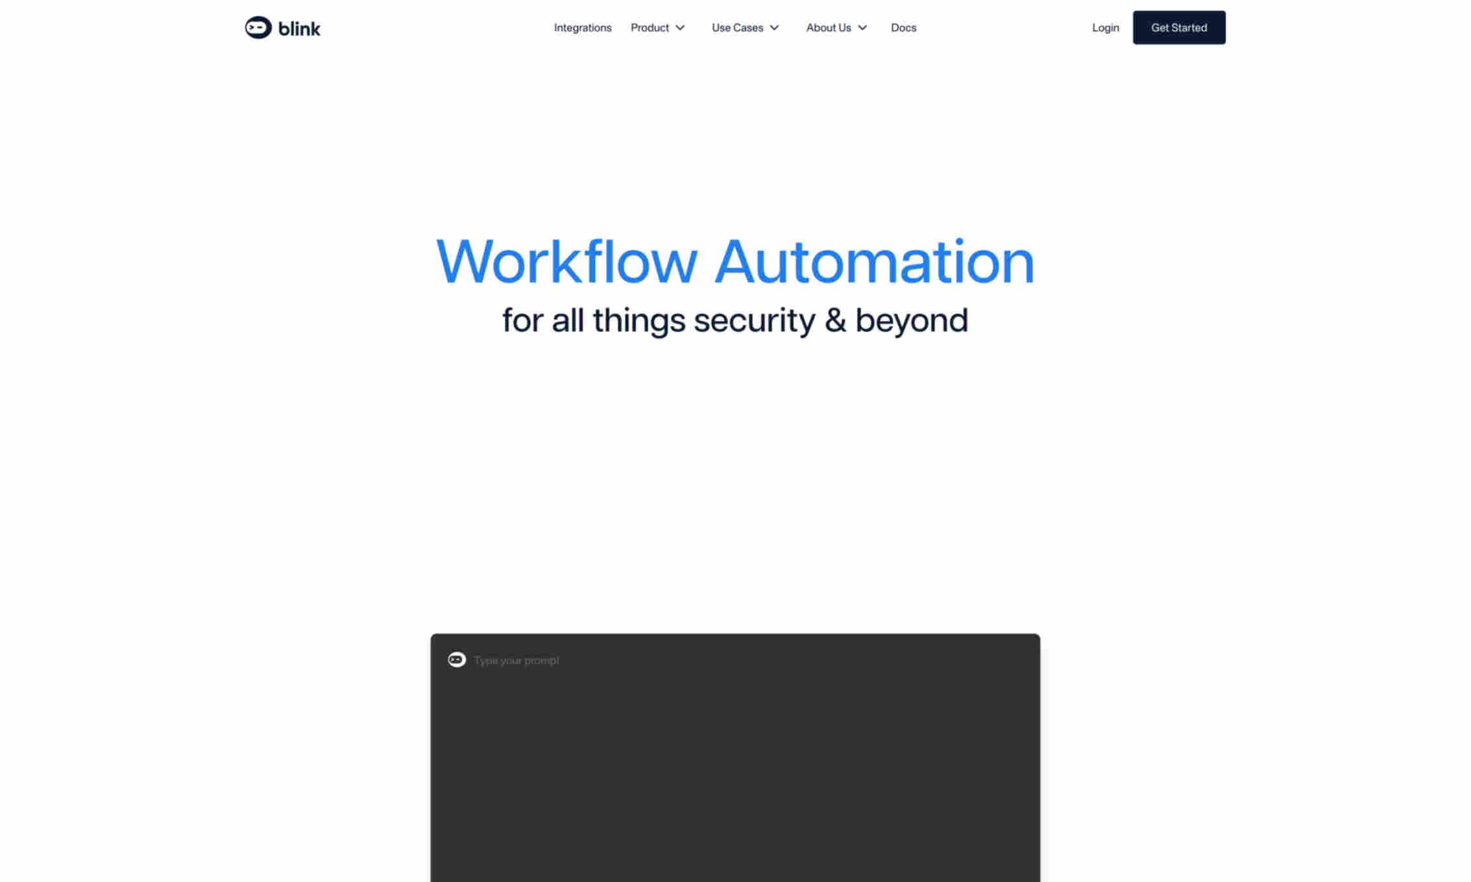The height and width of the screenshot is (882, 1471).
Task: Go to the Docs page
Action: click(x=903, y=27)
